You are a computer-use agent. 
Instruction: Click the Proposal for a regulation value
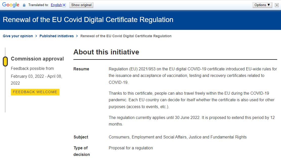131,148
